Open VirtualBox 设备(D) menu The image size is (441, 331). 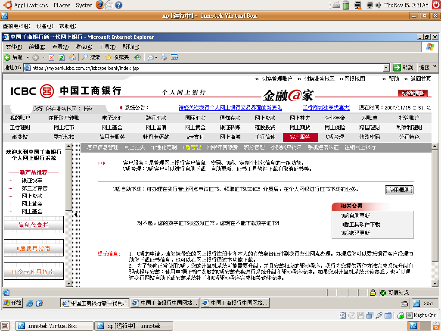pyautogui.click(x=45, y=26)
